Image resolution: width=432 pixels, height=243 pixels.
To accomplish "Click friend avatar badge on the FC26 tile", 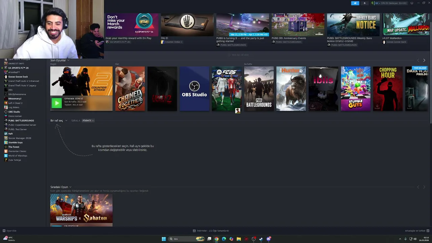I will coord(238,111).
